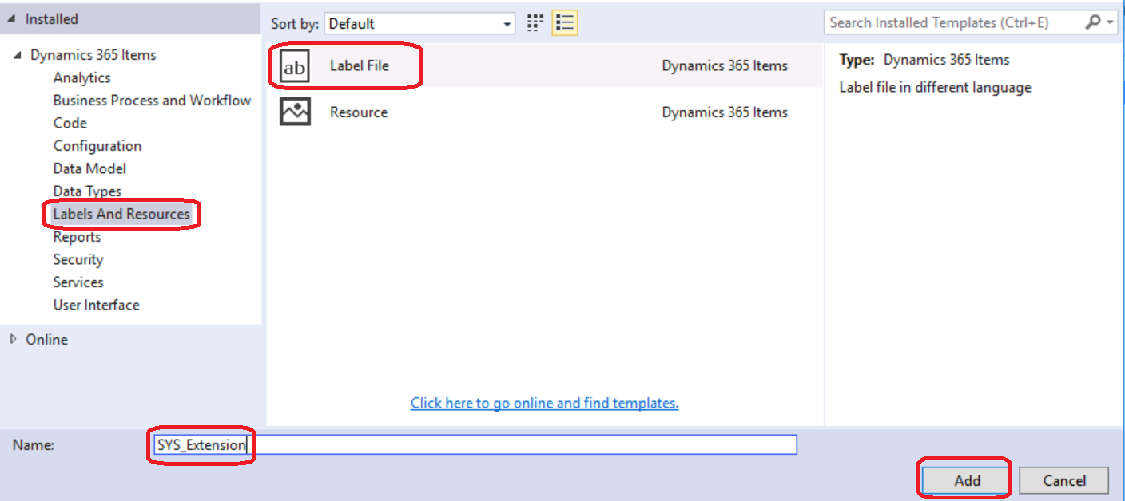The image size is (1125, 501).
Task: Open the Sort by Default dropdown
Action: (420, 24)
